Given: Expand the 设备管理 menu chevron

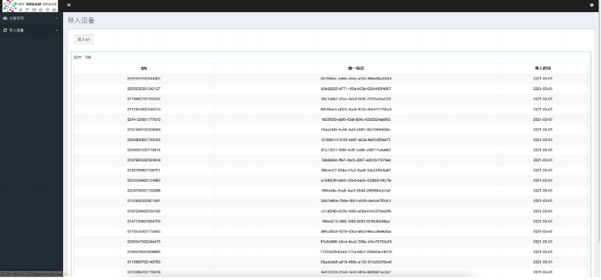Looking at the screenshot, I should click(x=57, y=18).
